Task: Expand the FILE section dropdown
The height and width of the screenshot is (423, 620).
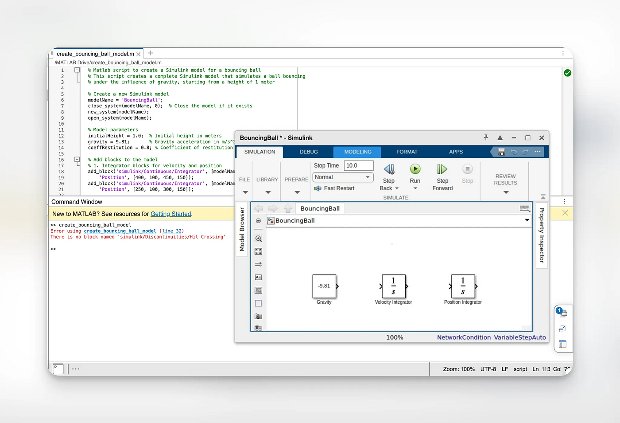Action: pos(245,192)
